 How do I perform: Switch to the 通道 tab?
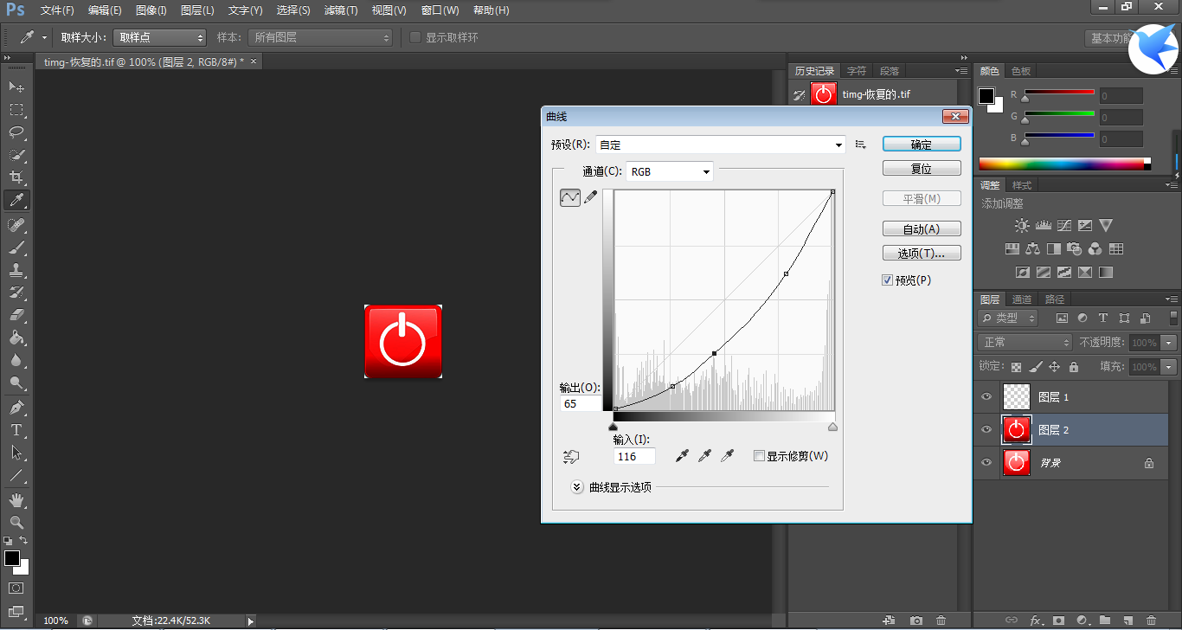pyautogui.click(x=1022, y=299)
